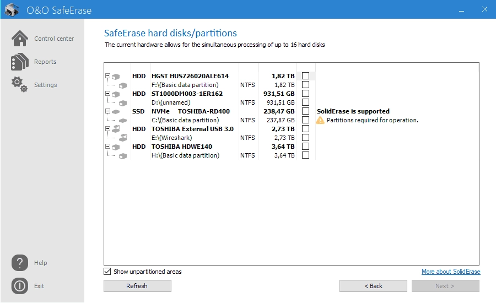Click the Refresh button
Image resolution: width=496 pixels, height=303 pixels.
tap(137, 286)
